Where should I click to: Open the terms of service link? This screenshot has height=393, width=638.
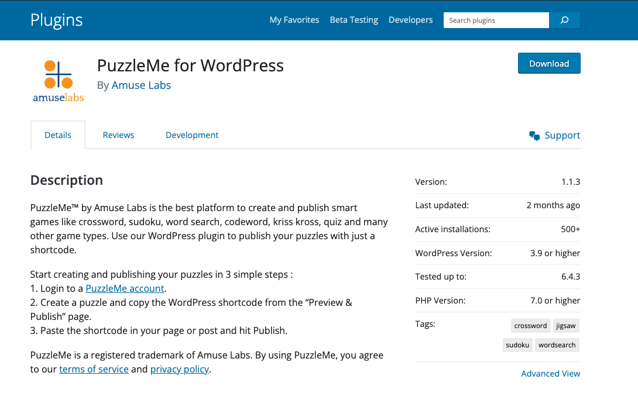click(94, 368)
